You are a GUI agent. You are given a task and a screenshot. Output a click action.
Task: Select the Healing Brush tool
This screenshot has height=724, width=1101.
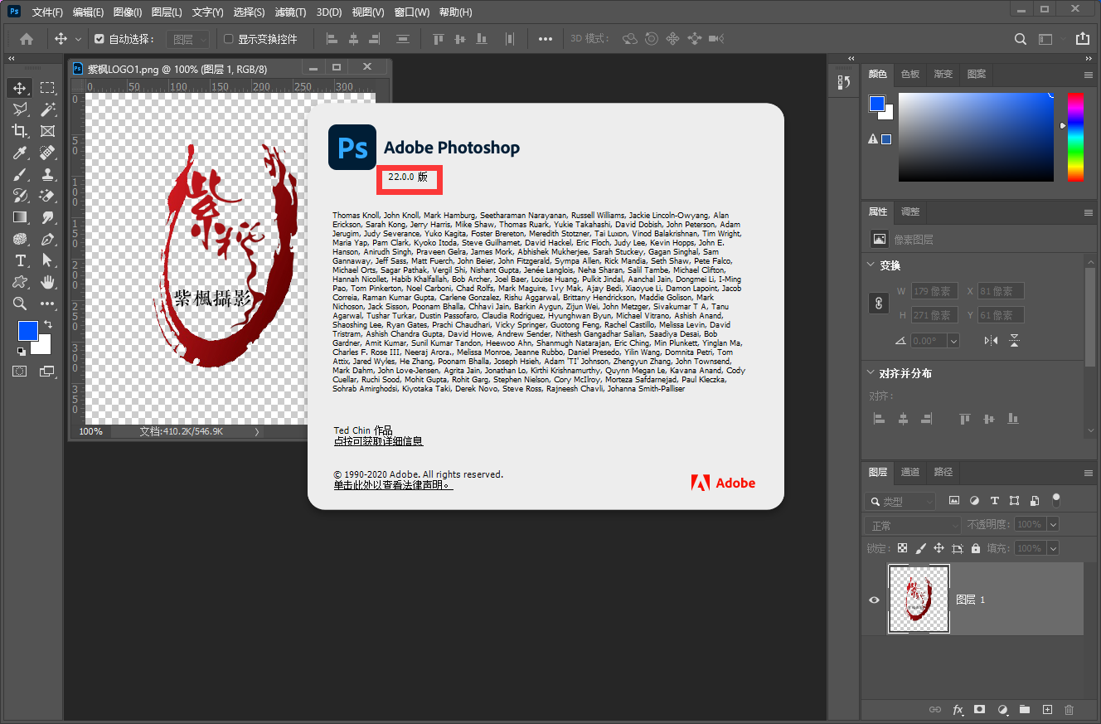pos(47,153)
